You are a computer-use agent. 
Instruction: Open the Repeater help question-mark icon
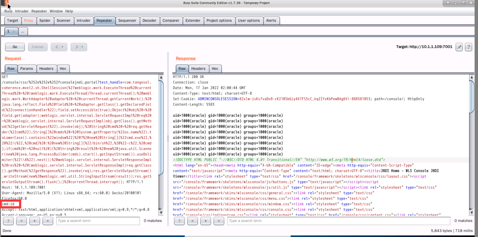click(468, 47)
